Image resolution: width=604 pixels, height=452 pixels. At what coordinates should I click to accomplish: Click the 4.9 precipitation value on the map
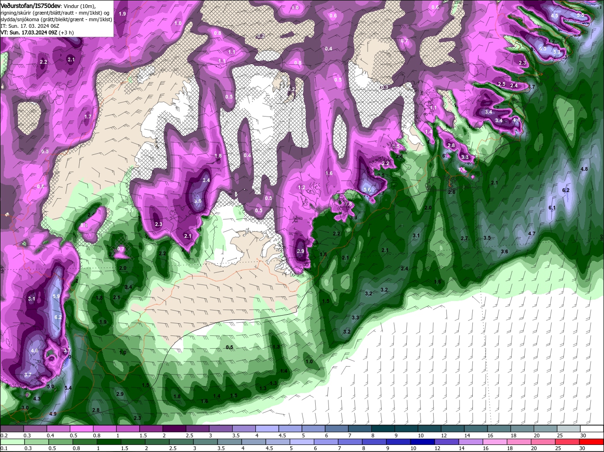(53, 414)
